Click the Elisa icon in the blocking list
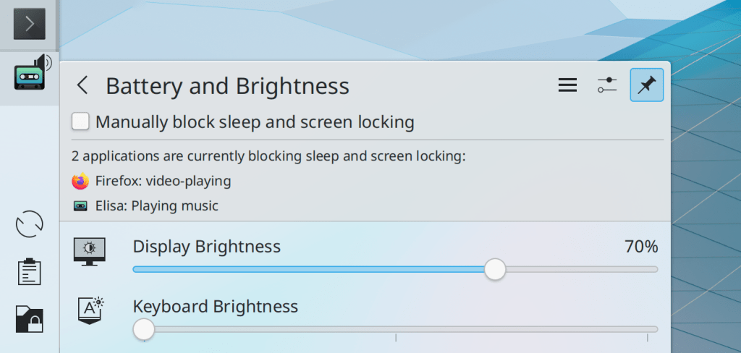741x353 pixels. tap(80, 206)
